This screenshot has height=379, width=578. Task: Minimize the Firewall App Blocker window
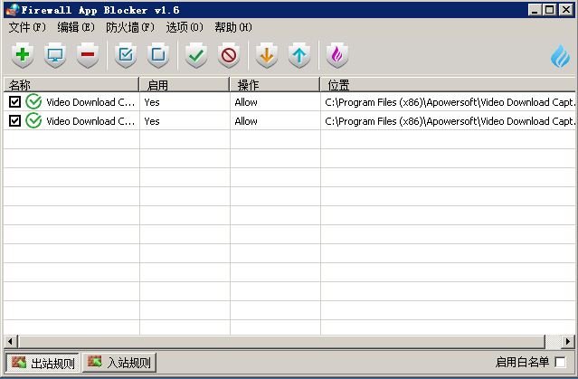pyautogui.click(x=534, y=10)
